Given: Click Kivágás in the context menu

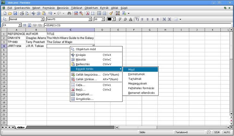Looking at the screenshot, I should click(x=96, y=55).
